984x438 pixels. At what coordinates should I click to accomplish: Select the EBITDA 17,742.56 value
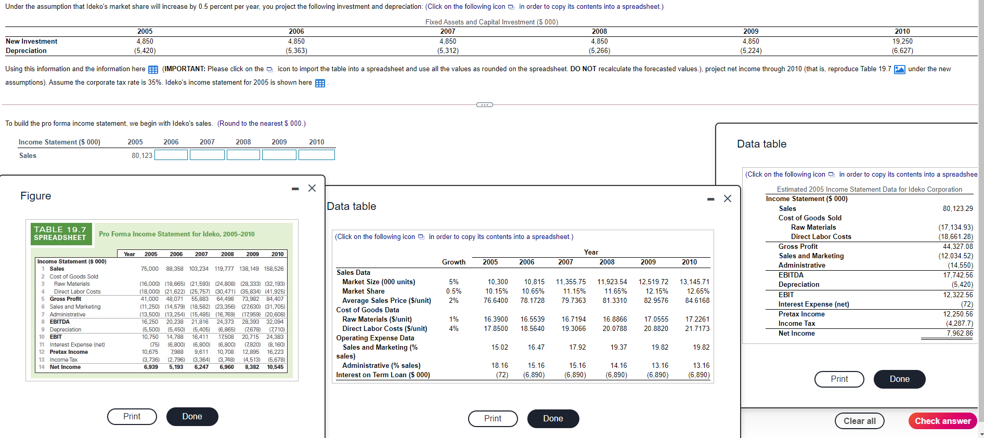(x=958, y=275)
